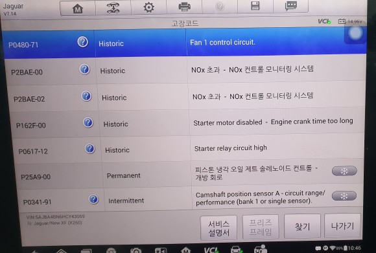Open the message chat icon
This screenshot has height=253, width=376.
(291, 6)
